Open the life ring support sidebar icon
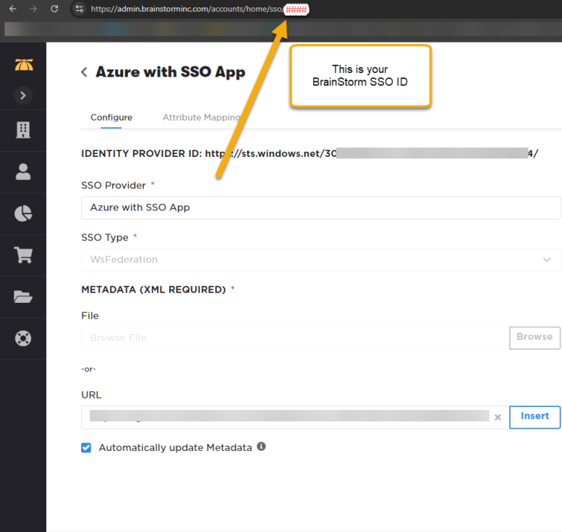Image resolution: width=562 pixels, height=532 pixels. 23,339
